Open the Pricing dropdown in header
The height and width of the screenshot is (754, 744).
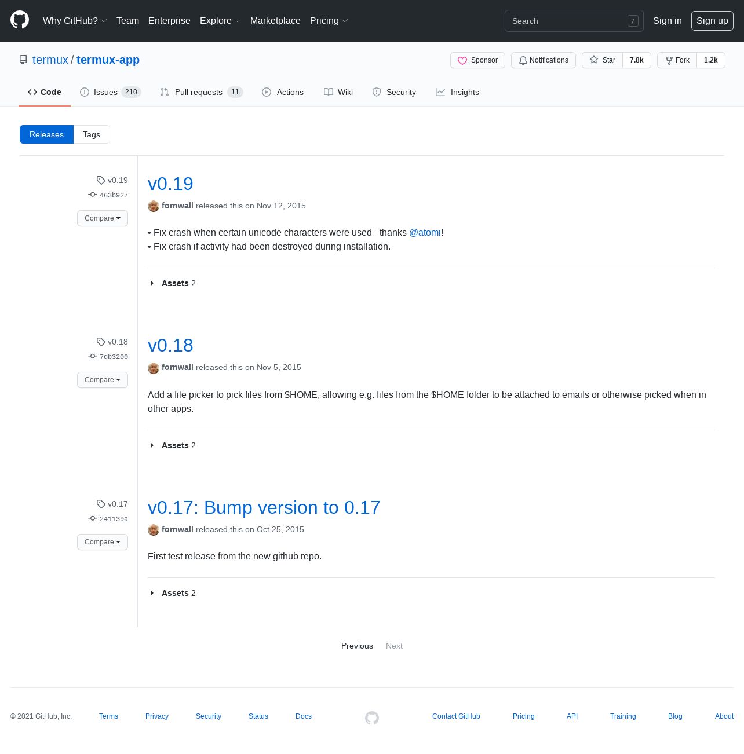point(329,20)
